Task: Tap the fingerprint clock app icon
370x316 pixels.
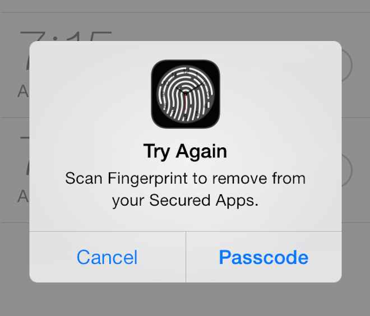Action: click(186, 94)
